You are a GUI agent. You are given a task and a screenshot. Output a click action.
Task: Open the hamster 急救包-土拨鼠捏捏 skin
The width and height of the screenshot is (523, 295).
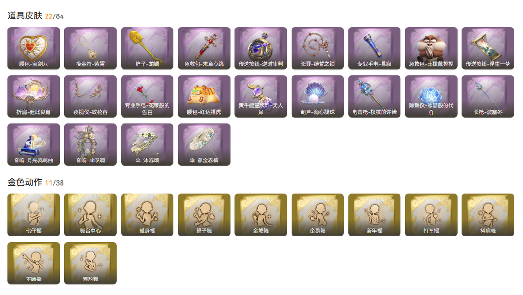click(x=431, y=48)
